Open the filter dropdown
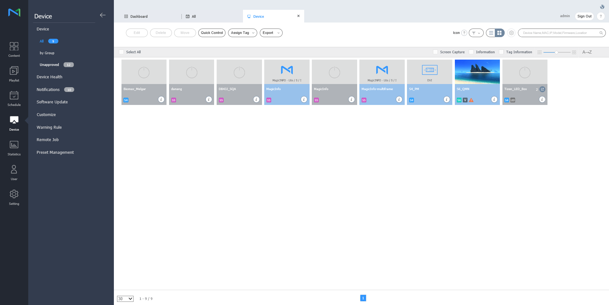 pyautogui.click(x=476, y=33)
